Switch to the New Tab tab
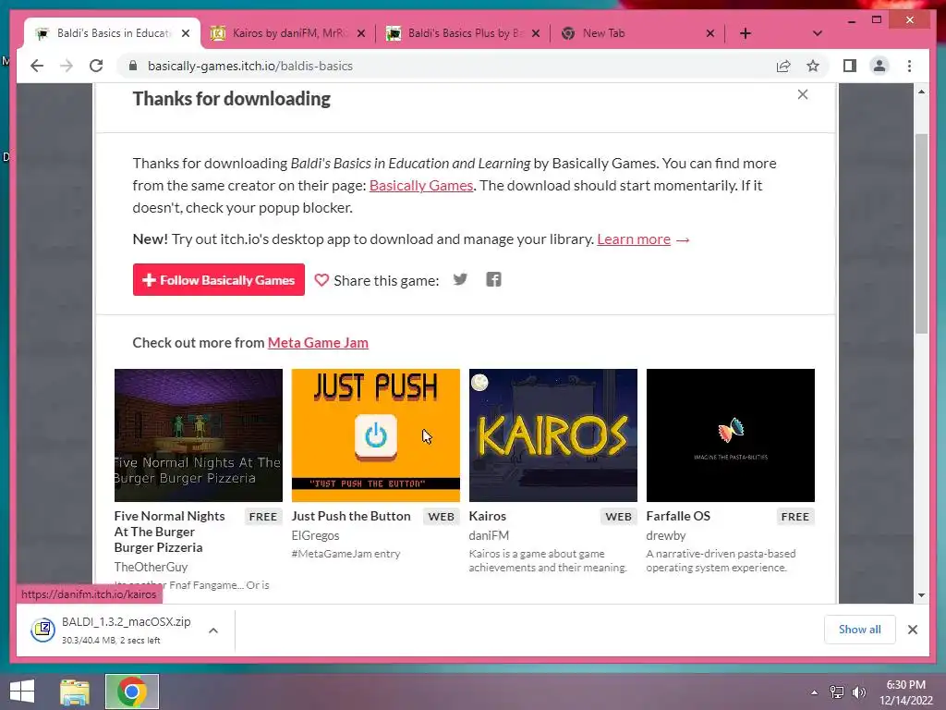Screen dimensions: 946x710 [x=637, y=33]
